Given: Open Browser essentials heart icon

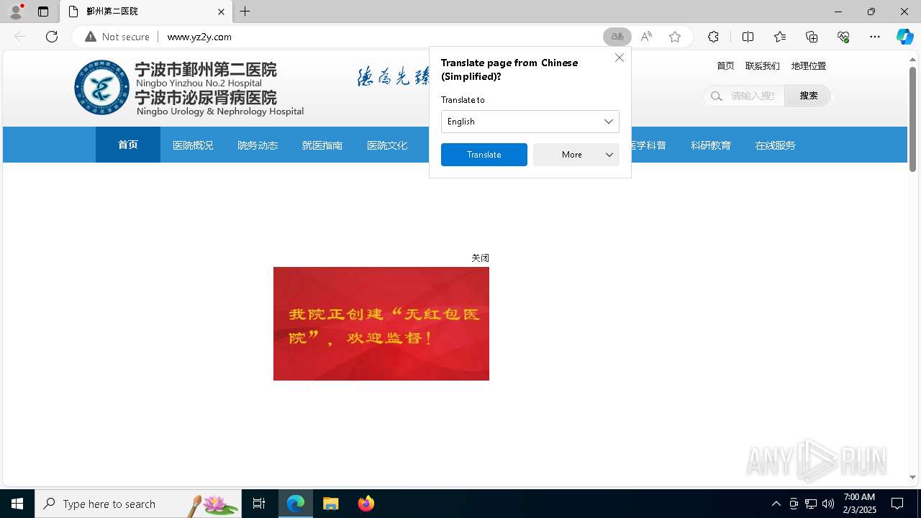Looking at the screenshot, I should click(x=843, y=37).
